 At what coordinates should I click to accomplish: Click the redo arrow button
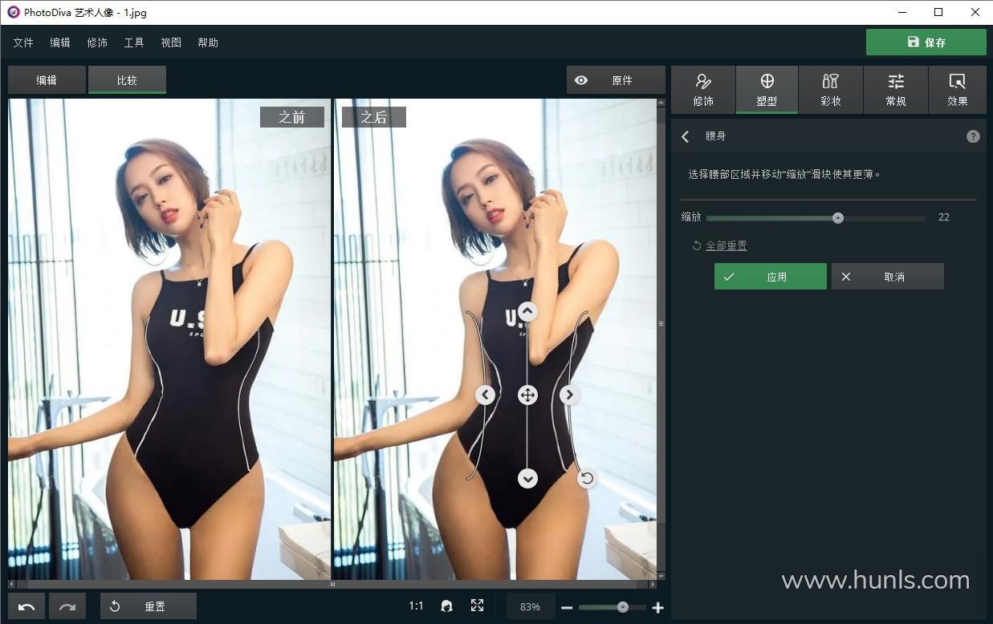click(x=67, y=606)
